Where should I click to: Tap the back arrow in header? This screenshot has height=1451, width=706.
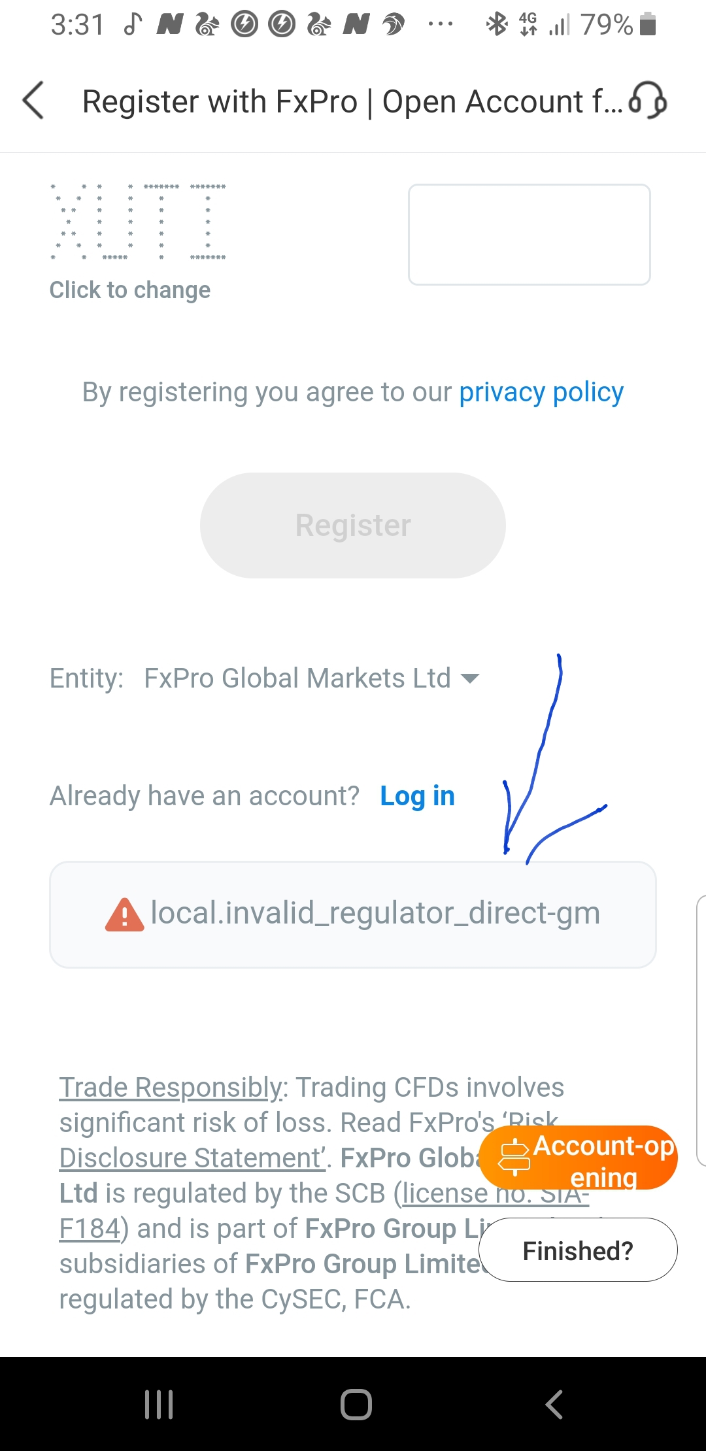33,101
